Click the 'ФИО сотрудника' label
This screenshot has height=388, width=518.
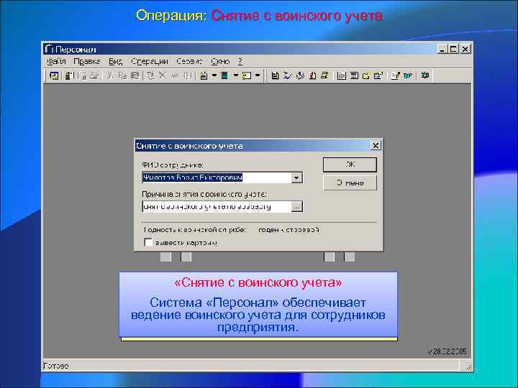pos(173,165)
